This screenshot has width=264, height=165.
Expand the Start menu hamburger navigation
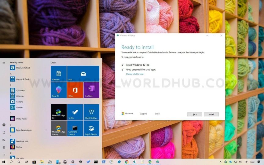coord(4,63)
